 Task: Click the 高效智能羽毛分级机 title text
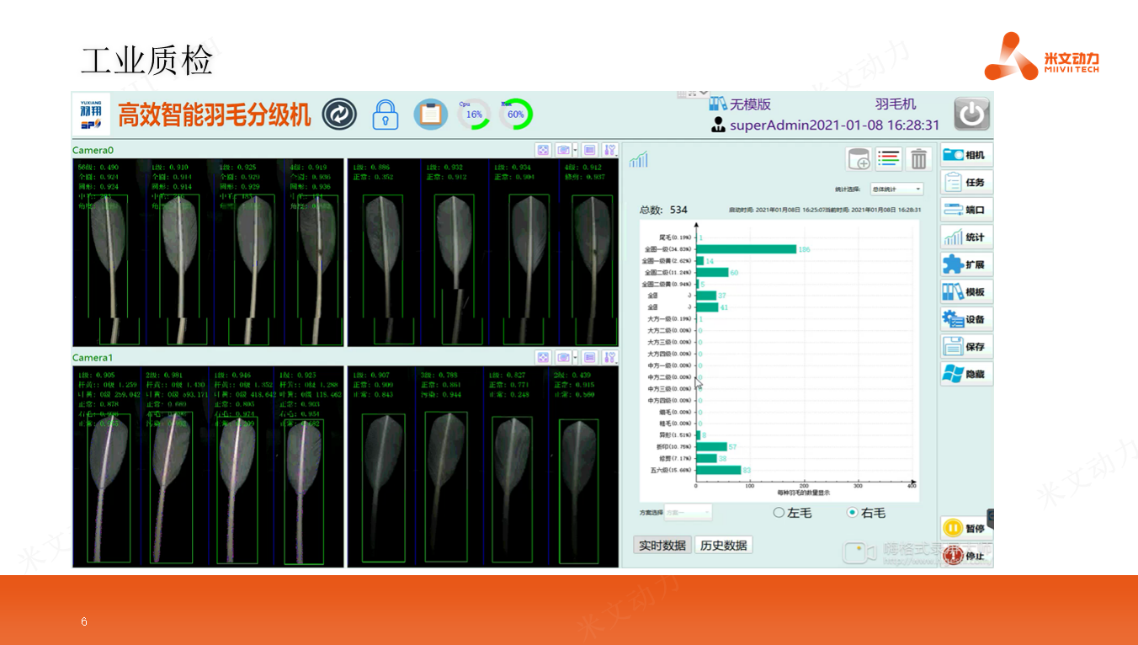[215, 115]
